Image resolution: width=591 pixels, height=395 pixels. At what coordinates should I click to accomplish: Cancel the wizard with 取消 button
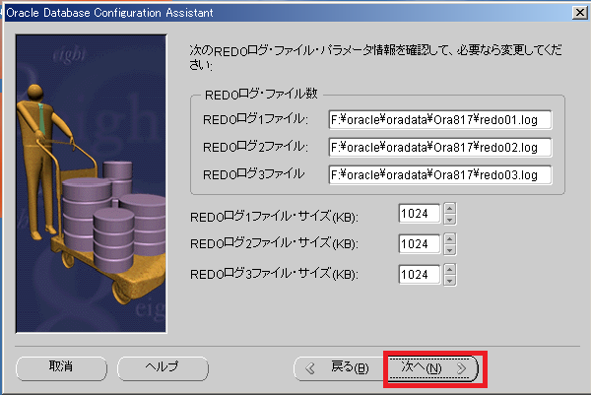click(x=61, y=367)
